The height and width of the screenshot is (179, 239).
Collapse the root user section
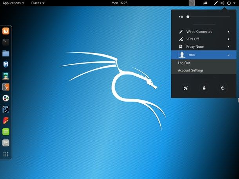point(204,55)
